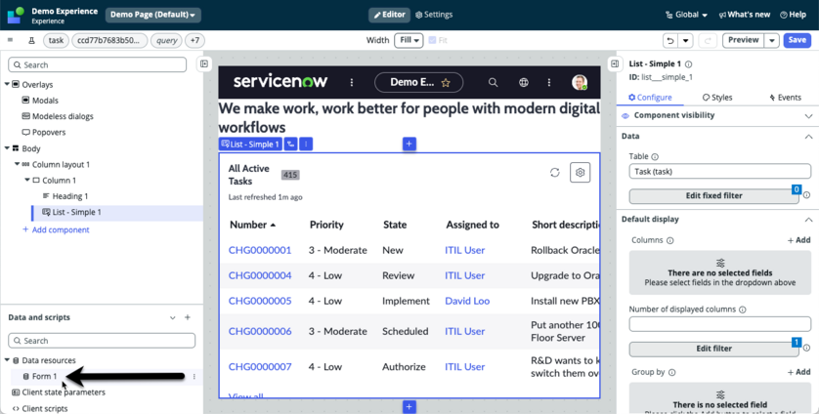Expand Component visibility section
The image size is (819, 414).
[x=808, y=116]
